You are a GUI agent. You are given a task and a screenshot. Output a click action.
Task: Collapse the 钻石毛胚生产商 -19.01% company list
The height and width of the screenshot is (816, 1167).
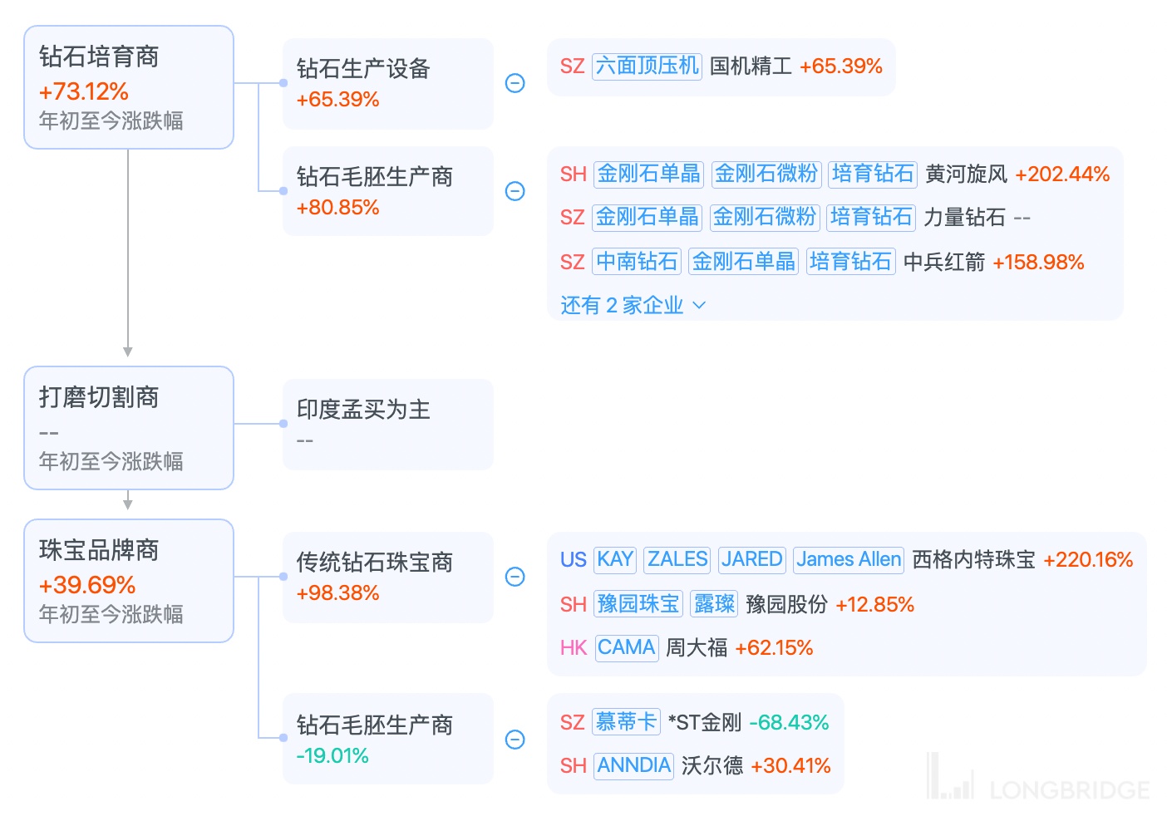[515, 740]
